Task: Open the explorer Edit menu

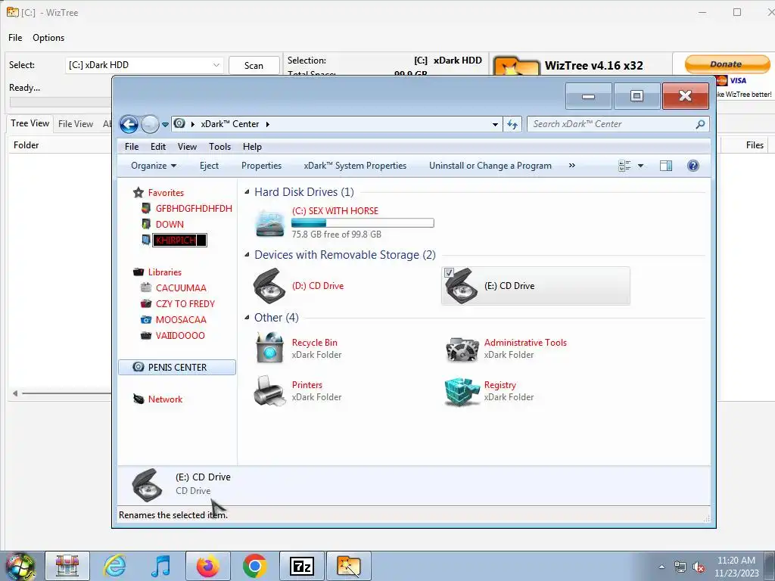Action: coord(158,147)
